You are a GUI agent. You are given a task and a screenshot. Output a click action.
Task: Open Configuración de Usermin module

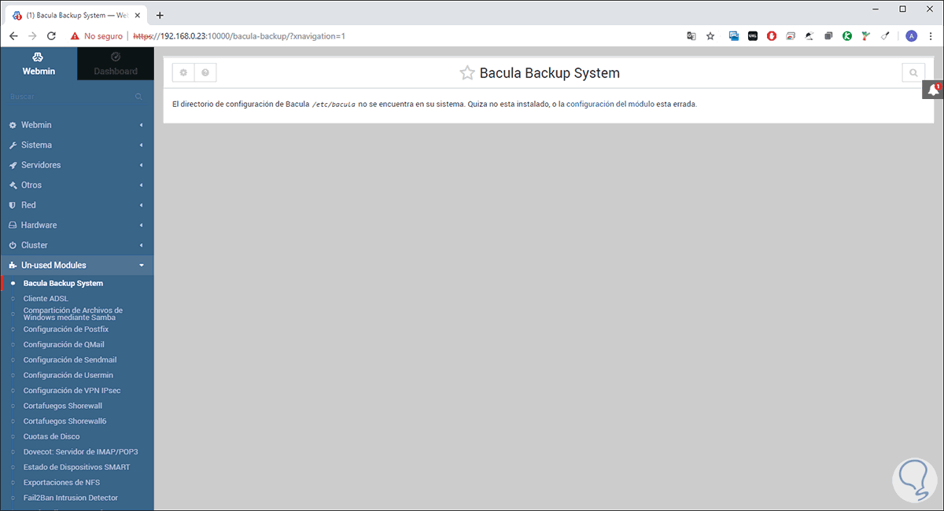(x=68, y=375)
